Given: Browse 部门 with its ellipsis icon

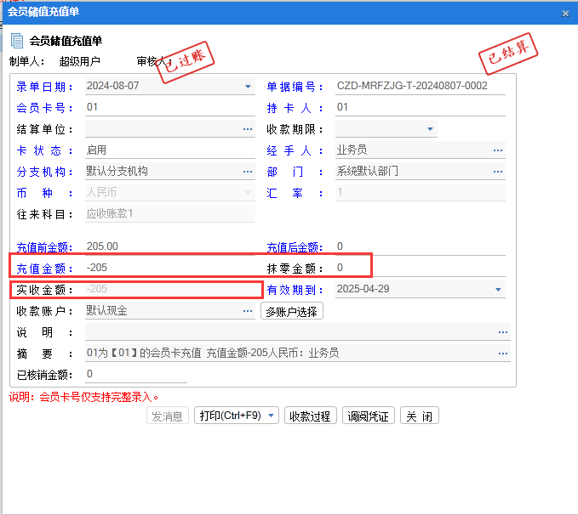Looking at the screenshot, I should pyautogui.click(x=498, y=172).
